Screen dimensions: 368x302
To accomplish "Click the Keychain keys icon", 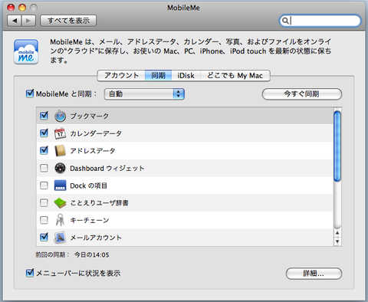I will (x=60, y=220).
